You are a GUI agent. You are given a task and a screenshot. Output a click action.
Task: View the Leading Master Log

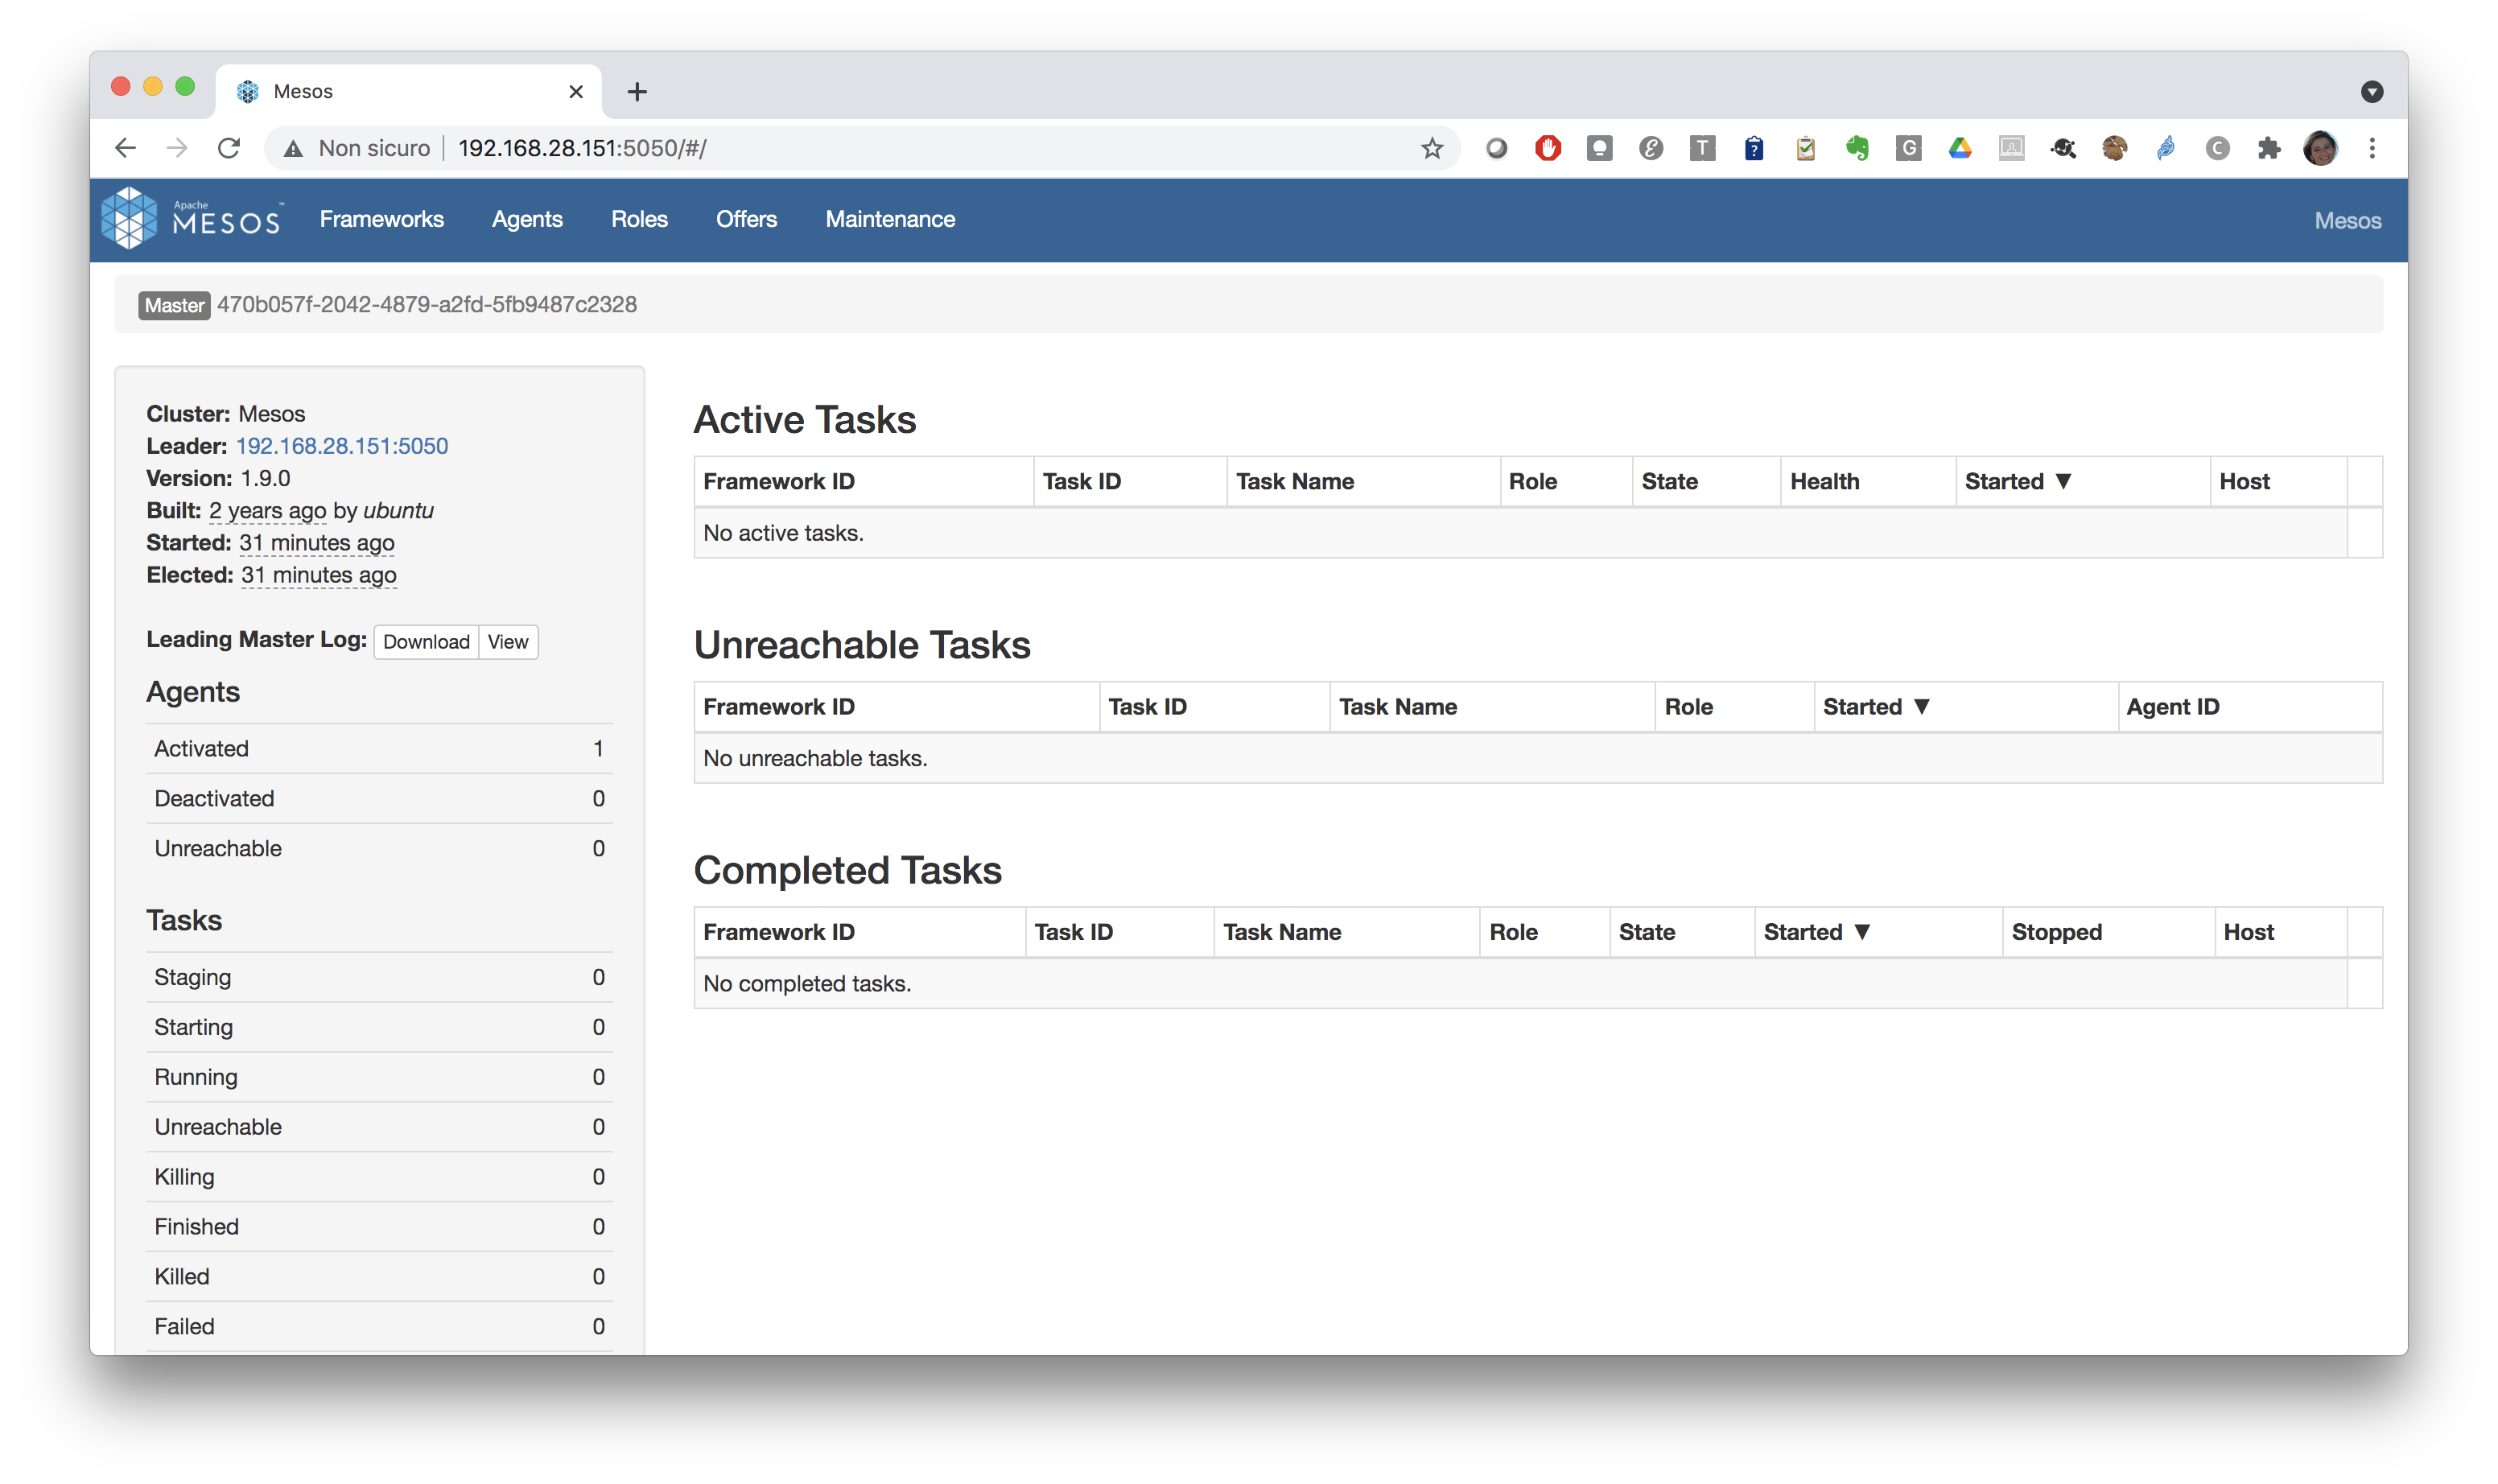pos(508,642)
